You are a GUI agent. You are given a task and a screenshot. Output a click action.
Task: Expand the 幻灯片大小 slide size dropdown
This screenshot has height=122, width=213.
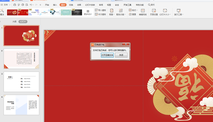[x=165, y=12]
